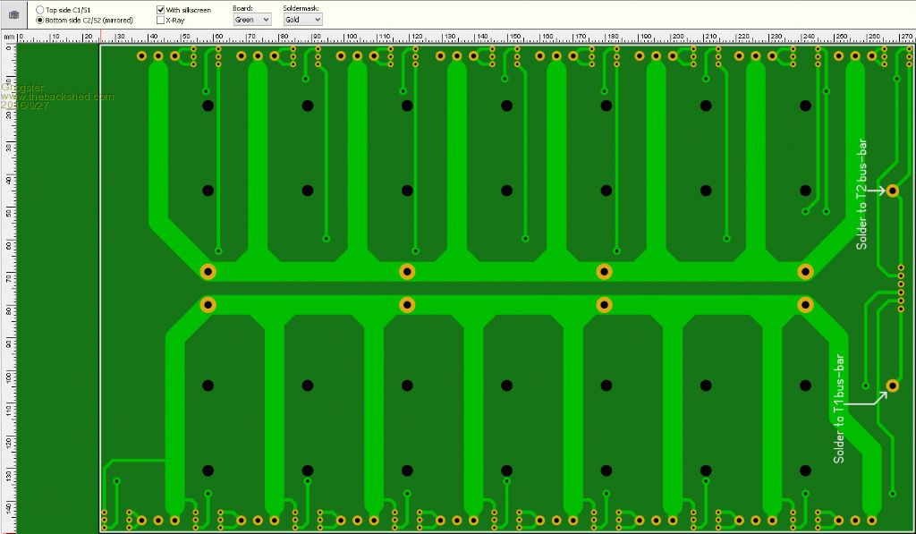Click the rightmost gold pad on lower bus trace
This screenshot has height=534, width=916.
[x=805, y=305]
